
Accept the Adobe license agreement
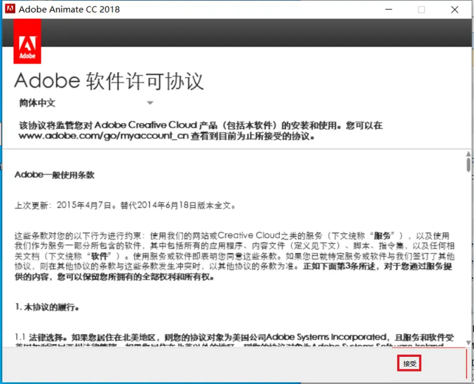[409, 363]
